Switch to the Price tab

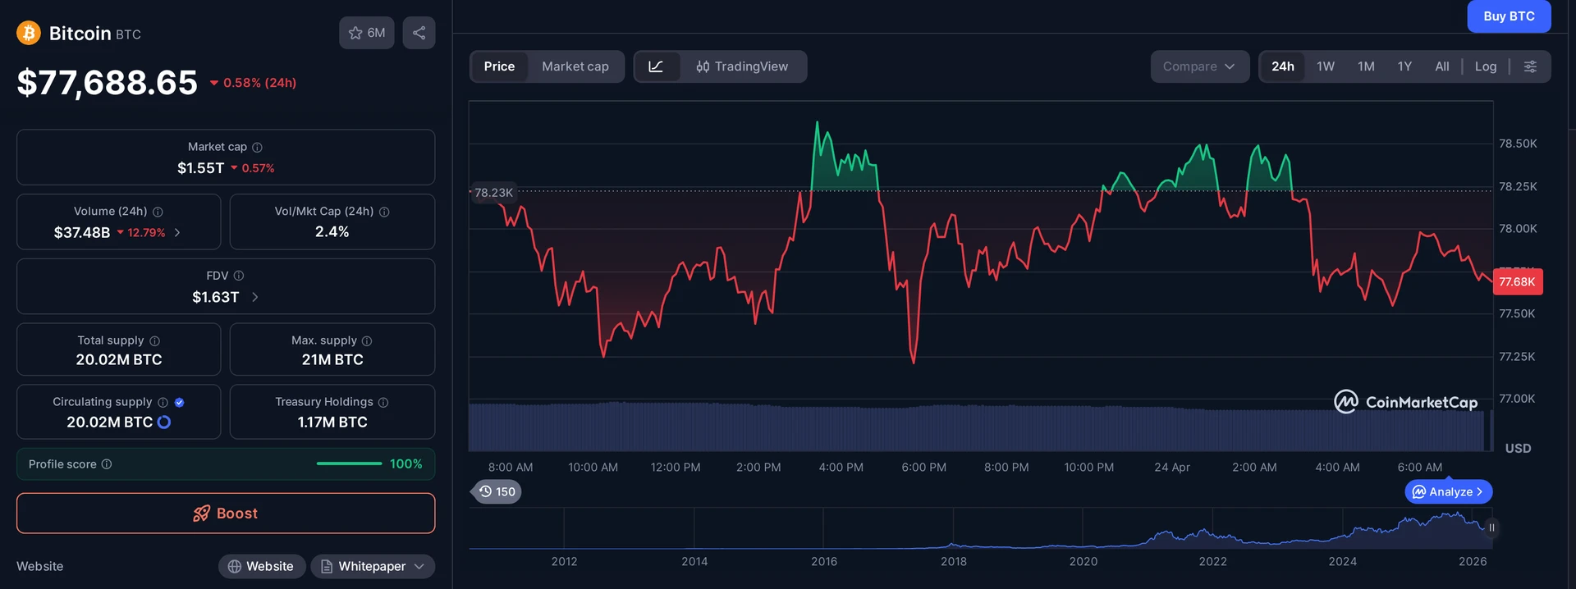[x=499, y=66]
